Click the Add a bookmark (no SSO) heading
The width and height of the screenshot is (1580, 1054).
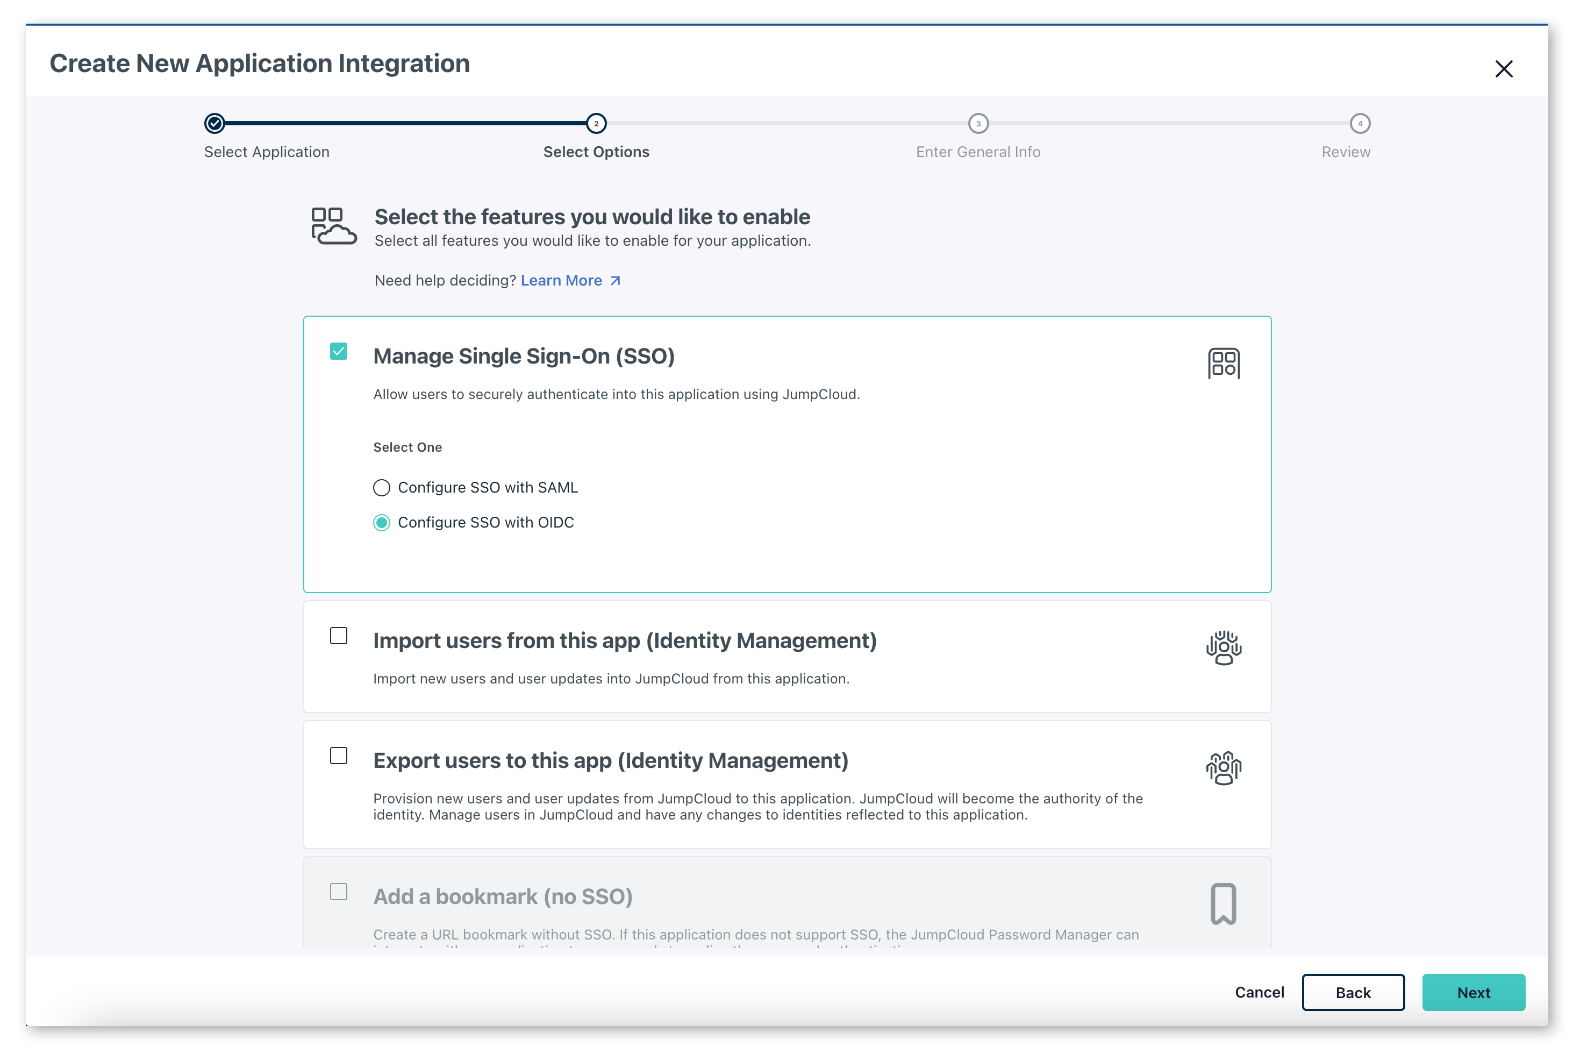click(x=503, y=896)
